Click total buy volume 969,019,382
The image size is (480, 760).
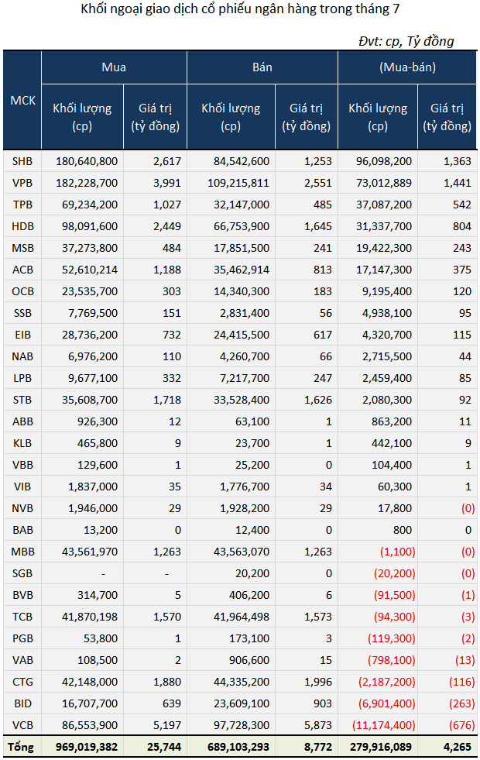click(x=87, y=748)
